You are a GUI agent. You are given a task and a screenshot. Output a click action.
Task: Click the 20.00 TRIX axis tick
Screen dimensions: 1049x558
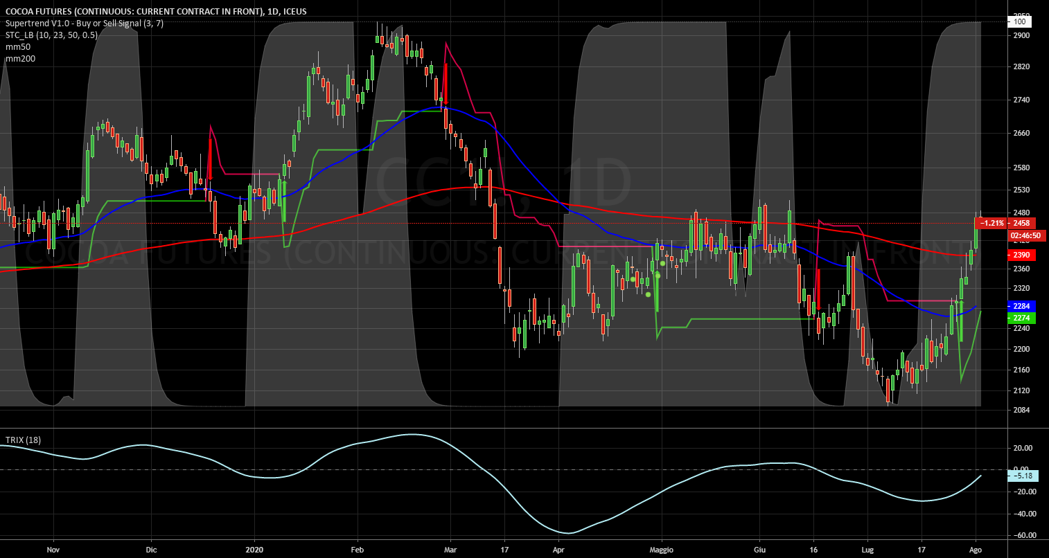1023,448
